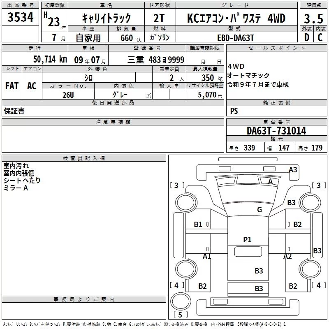The width and height of the screenshot is (329, 329).
Task: Click the vehicle name キャリイトラック
Action: click(x=107, y=18)
